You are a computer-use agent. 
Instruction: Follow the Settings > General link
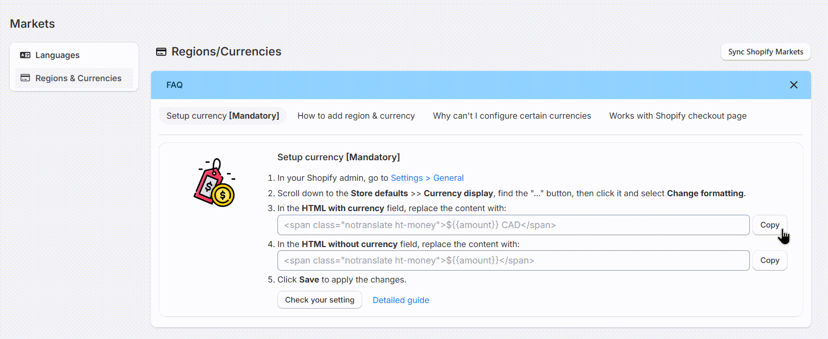click(x=427, y=178)
